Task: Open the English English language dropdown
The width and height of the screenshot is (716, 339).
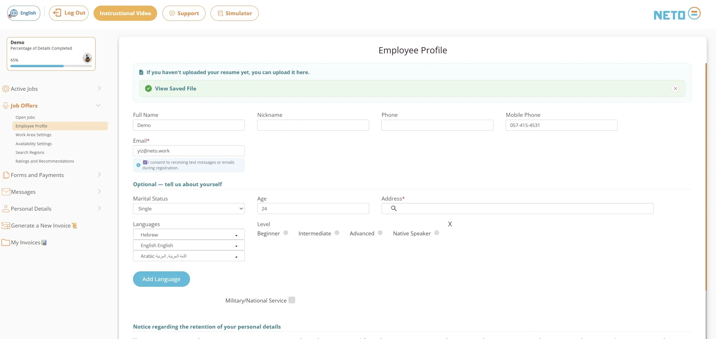Action: tap(189, 245)
